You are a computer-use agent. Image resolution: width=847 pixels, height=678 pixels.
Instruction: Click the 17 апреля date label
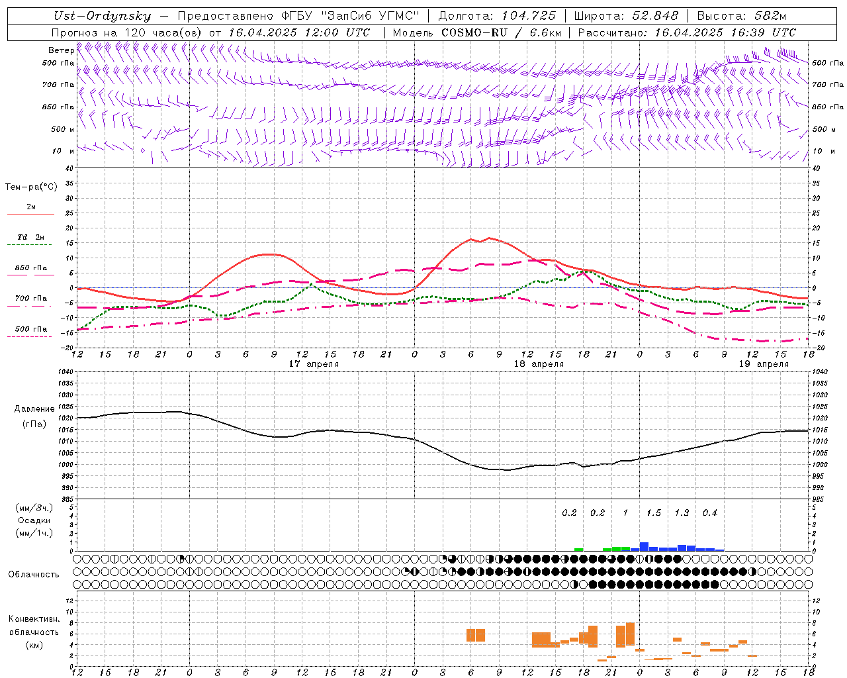(x=314, y=364)
